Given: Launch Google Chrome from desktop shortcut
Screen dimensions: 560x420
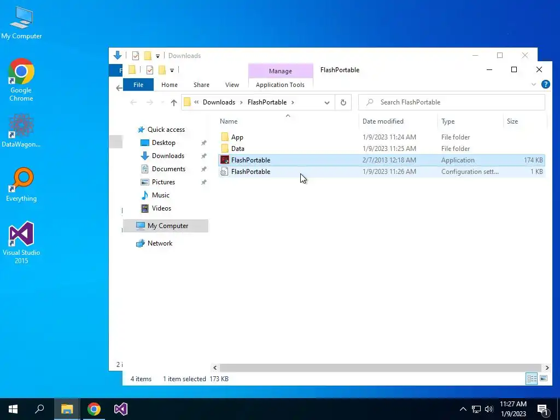Looking at the screenshot, I should [21, 80].
